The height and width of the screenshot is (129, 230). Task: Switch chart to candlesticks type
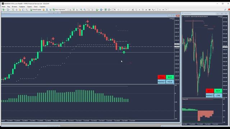pyautogui.click(x=74, y=10)
